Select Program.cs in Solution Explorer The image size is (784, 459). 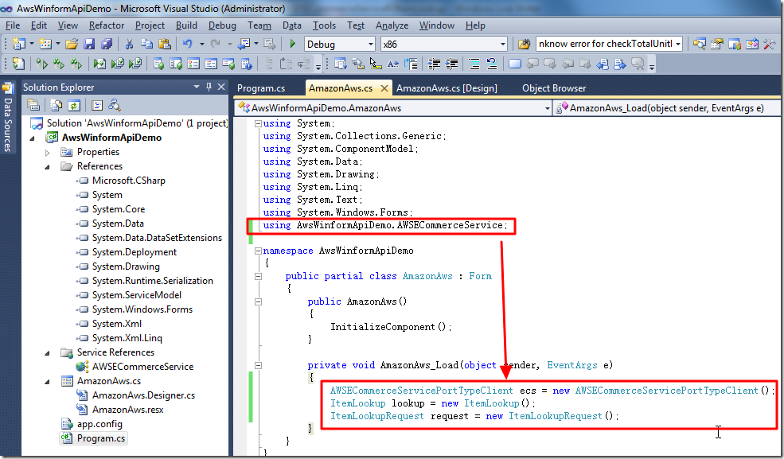click(x=100, y=438)
